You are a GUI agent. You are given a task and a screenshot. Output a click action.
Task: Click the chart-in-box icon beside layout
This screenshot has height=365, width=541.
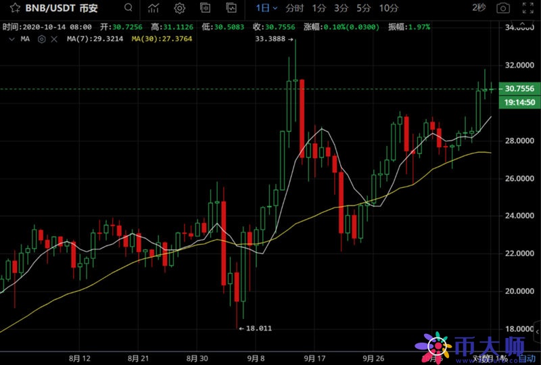click(x=231, y=9)
